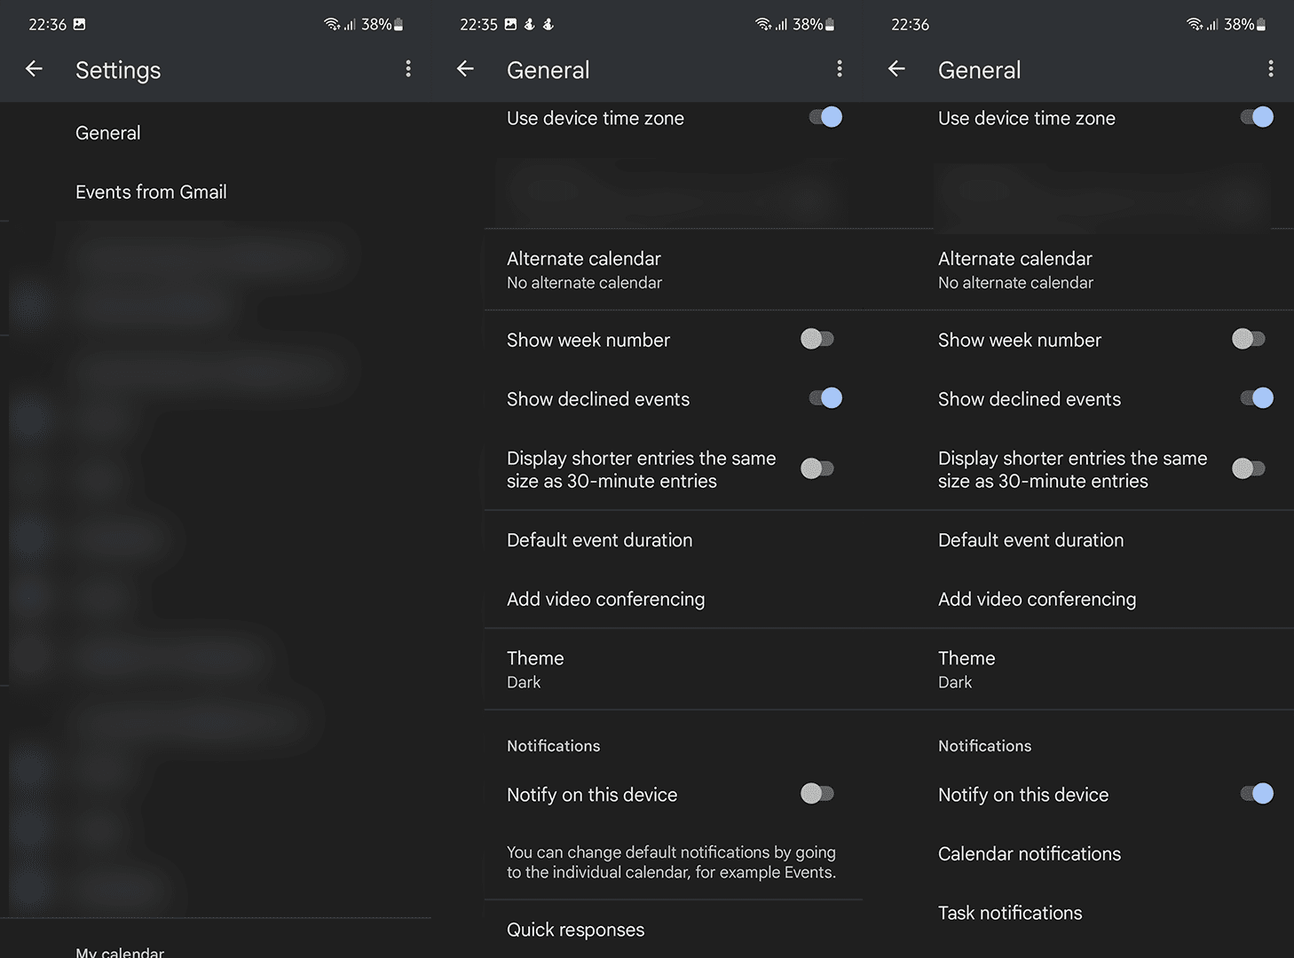Turn on Notify on this device in middle panel
The height and width of the screenshot is (958, 1294).
817,794
